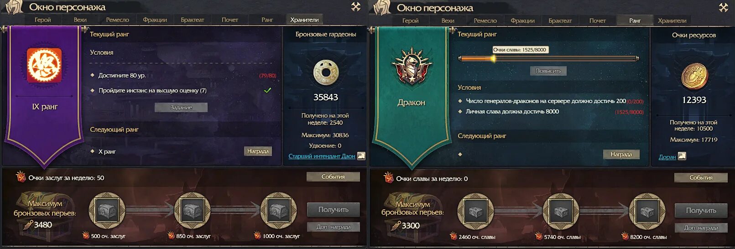
Task: Open the Брактеат tab in right window
Action: 560,21
